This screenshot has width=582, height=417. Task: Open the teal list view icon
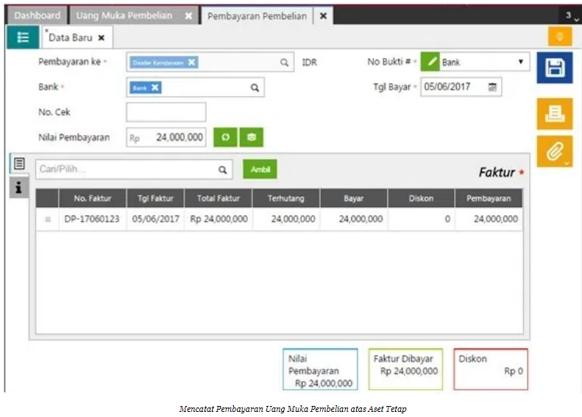coord(23,37)
